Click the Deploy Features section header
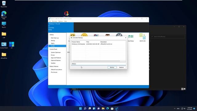The image size is (197, 111). tap(54, 66)
